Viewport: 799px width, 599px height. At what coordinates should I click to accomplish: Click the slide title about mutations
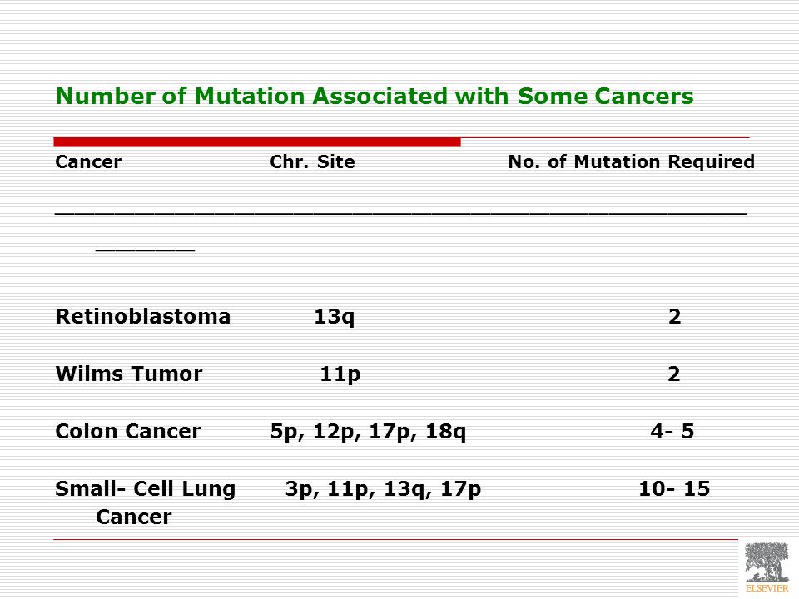coord(375,96)
